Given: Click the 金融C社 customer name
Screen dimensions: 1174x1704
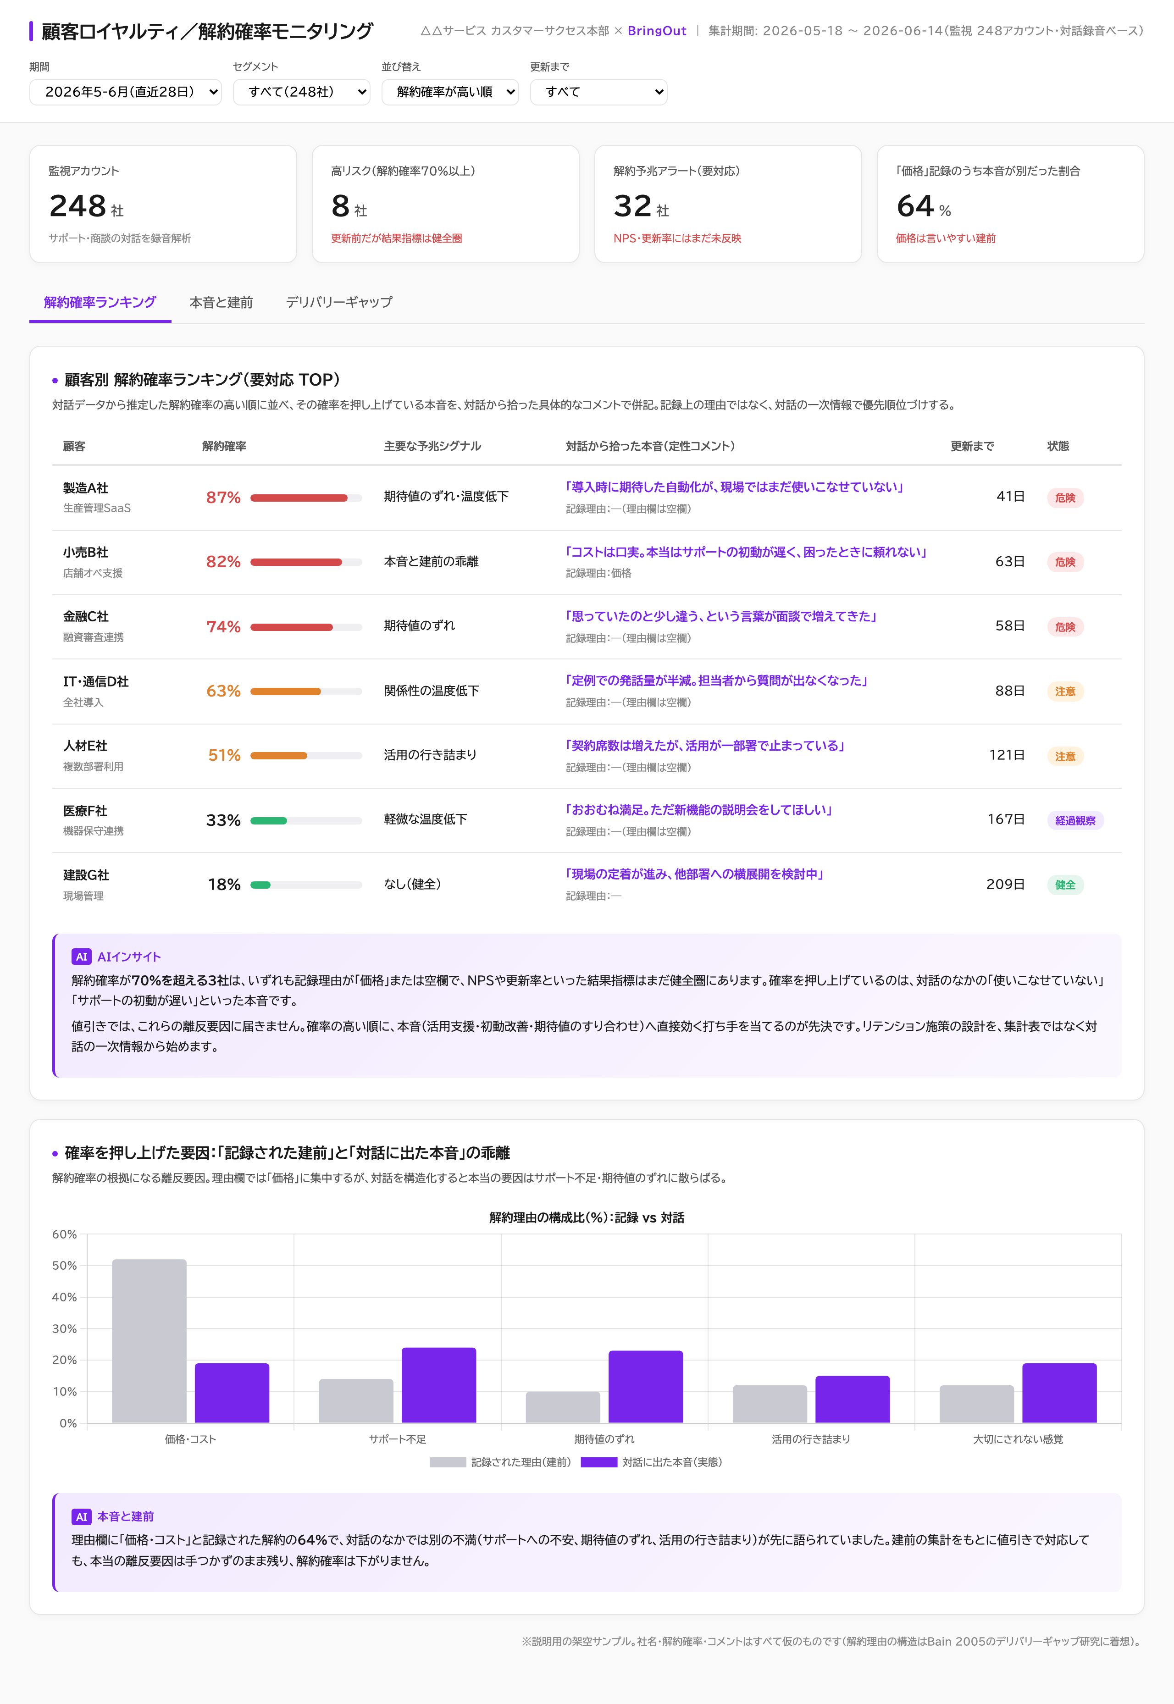Looking at the screenshot, I should pyautogui.click(x=85, y=616).
